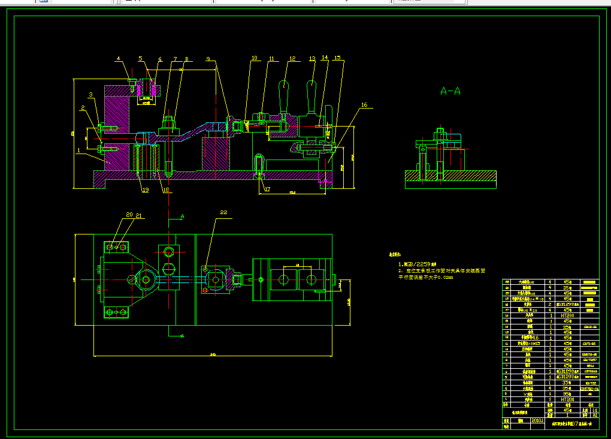Click part label number 22 in plan view
The width and height of the screenshot is (611, 439).
(x=224, y=212)
